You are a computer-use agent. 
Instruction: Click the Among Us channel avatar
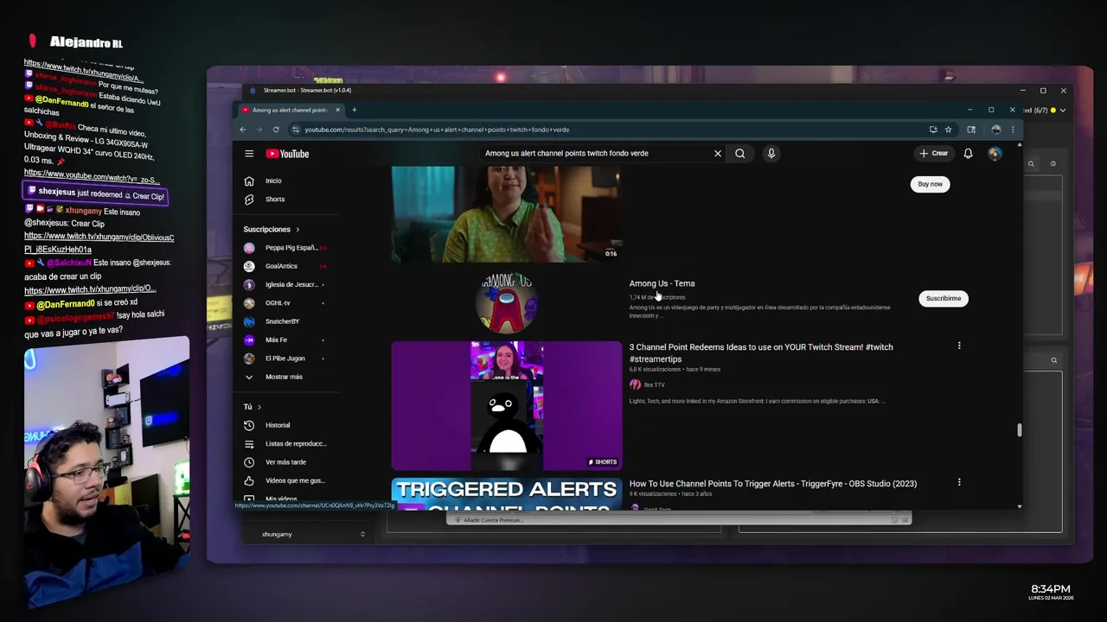point(507,301)
